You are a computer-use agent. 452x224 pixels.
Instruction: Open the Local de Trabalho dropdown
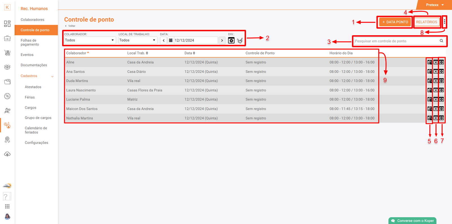pos(138,40)
